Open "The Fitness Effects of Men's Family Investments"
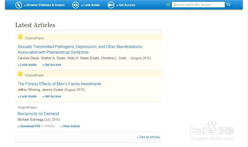The width and height of the screenshot is (248, 147). tap(59, 84)
